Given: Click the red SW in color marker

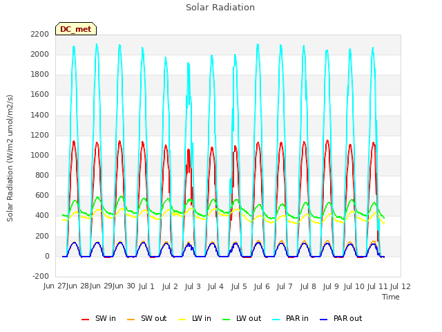Looking at the screenshot, I should pyautogui.click(x=85, y=320).
